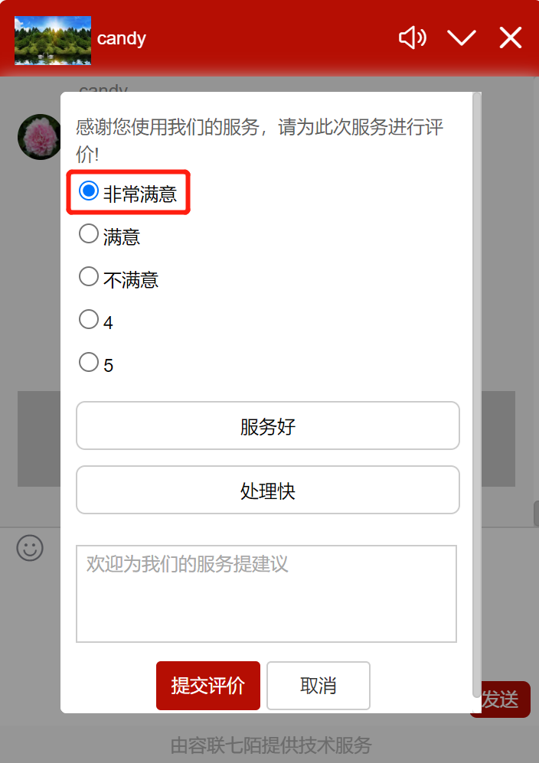Select the 非常满意 radio option
The height and width of the screenshot is (763, 539).
click(89, 191)
